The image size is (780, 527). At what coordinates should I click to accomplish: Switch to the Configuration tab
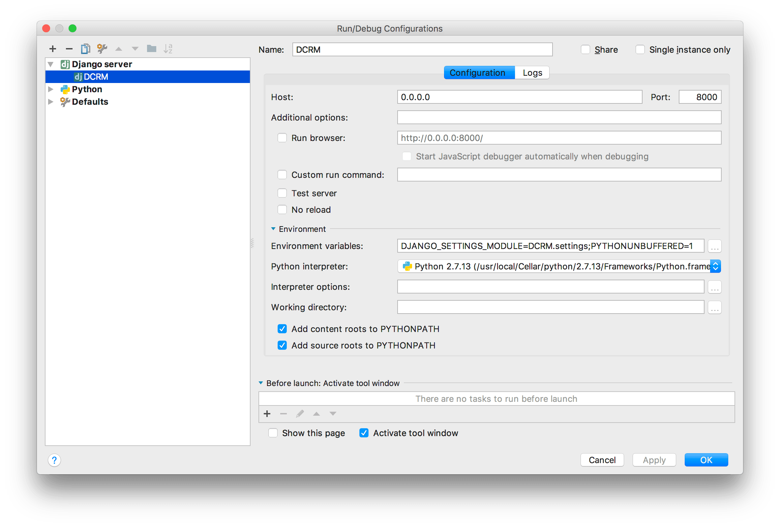coord(479,73)
